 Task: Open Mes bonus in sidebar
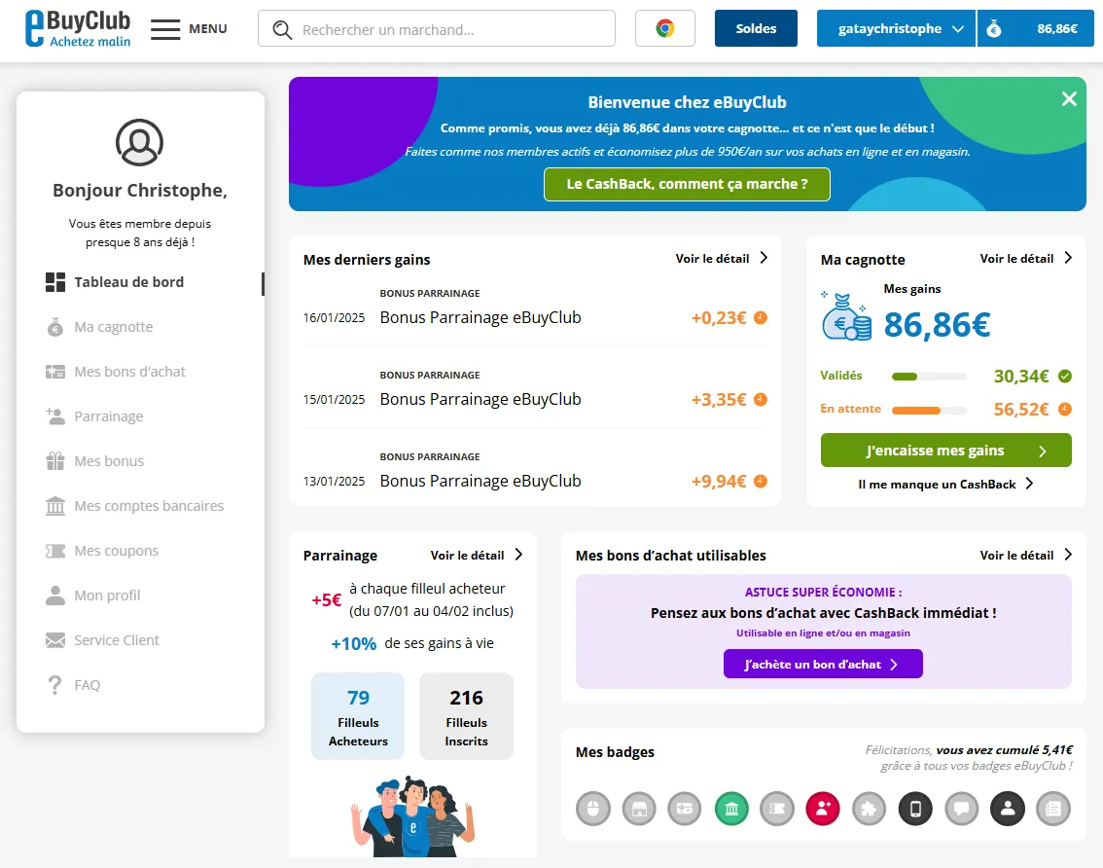pyautogui.click(x=95, y=461)
